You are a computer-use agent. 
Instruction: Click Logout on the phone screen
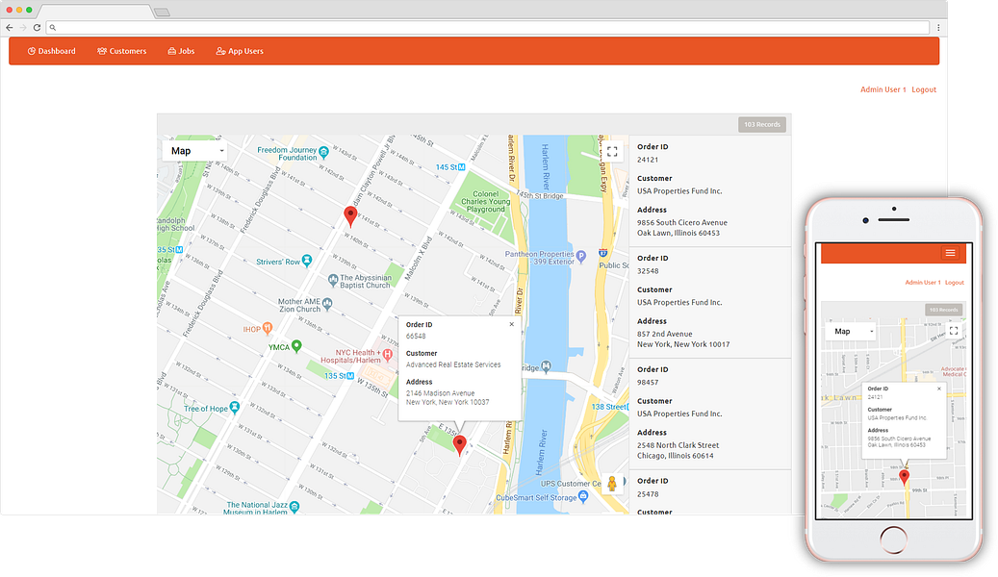point(954,283)
